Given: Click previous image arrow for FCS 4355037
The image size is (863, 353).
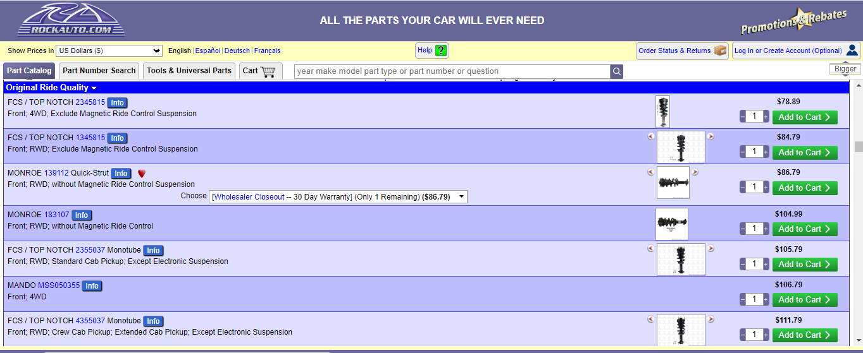Looking at the screenshot, I should pyautogui.click(x=650, y=320).
